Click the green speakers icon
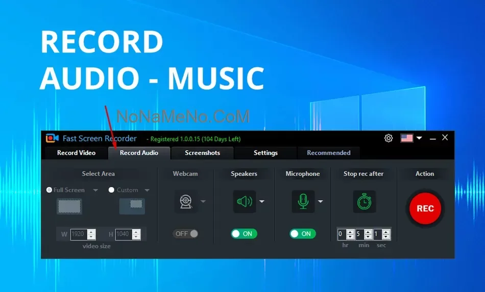This screenshot has width=485, height=292. [244, 202]
